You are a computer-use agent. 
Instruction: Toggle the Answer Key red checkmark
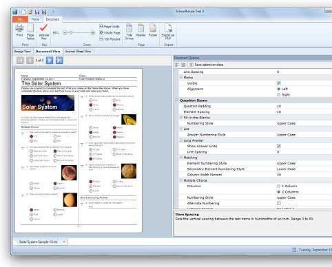coord(44,32)
